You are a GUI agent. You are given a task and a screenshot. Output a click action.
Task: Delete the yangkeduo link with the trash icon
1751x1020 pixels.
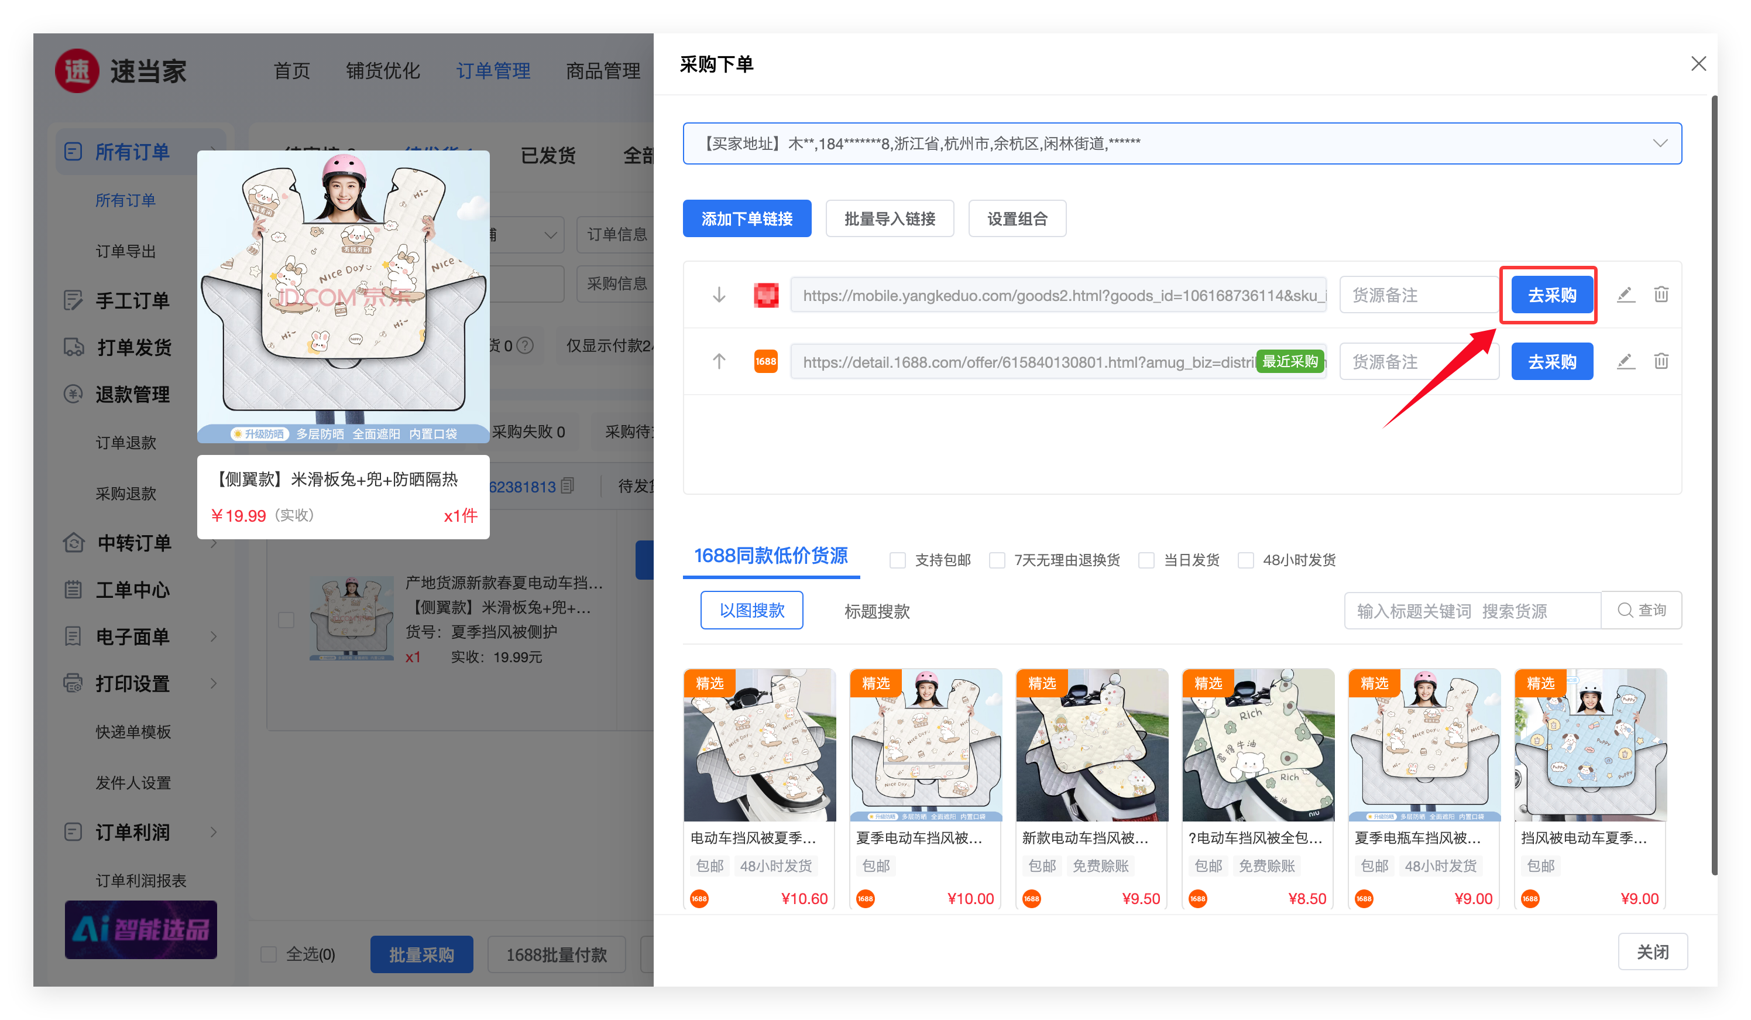[x=1661, y=295]
